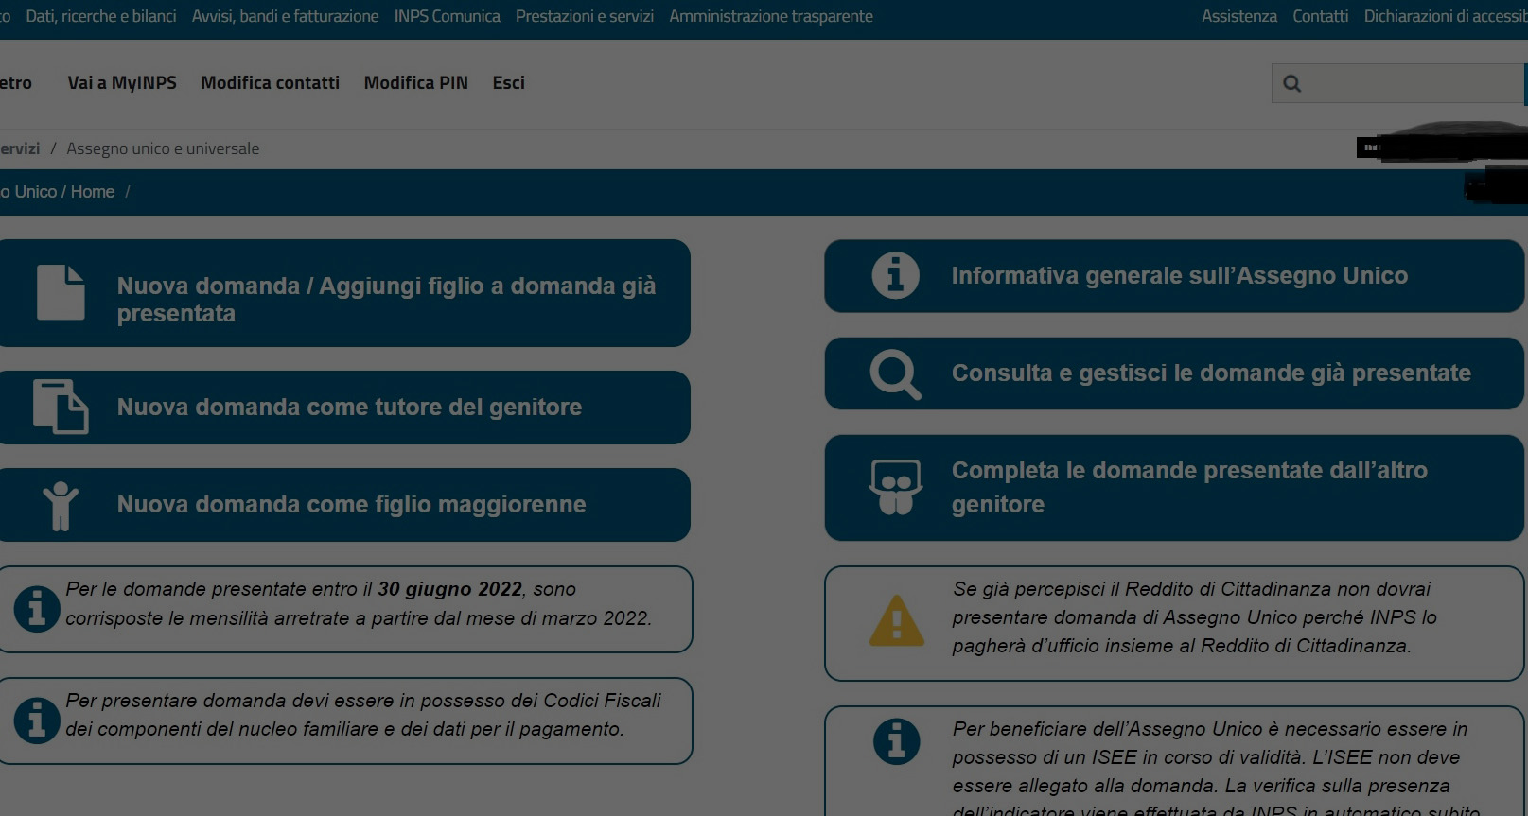Screen dimensions: 1528x816
Task: Click the info icon beside the ISEE note
Action: [896, 740]
